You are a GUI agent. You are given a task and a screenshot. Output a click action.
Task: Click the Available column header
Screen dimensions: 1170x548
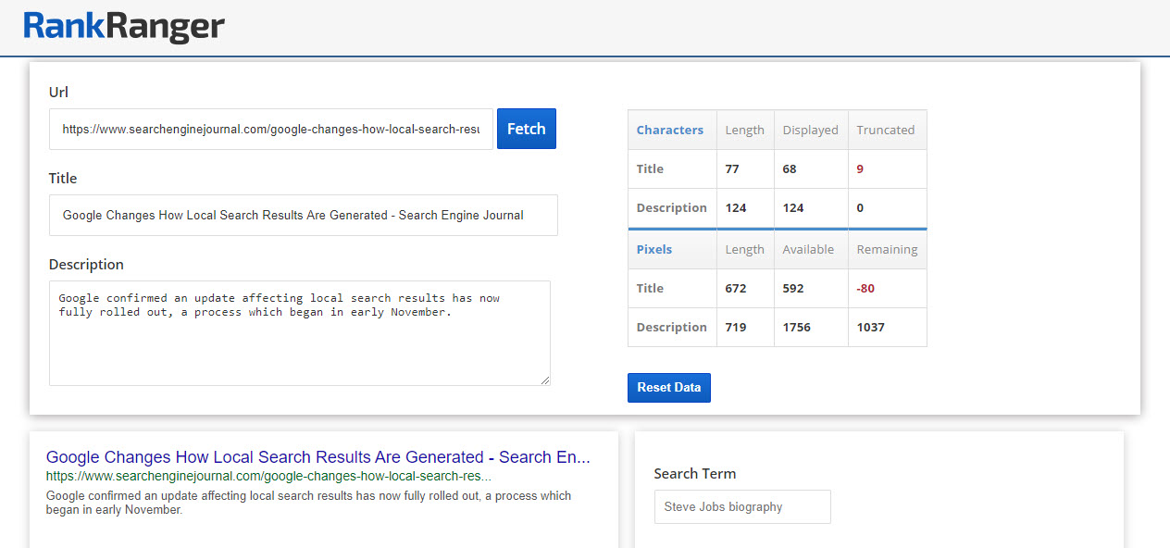pos(808,250)
